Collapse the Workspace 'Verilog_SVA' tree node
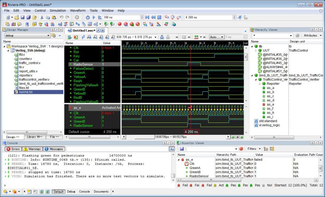Viewport: 325px width, 197px height. pos(4,46)
